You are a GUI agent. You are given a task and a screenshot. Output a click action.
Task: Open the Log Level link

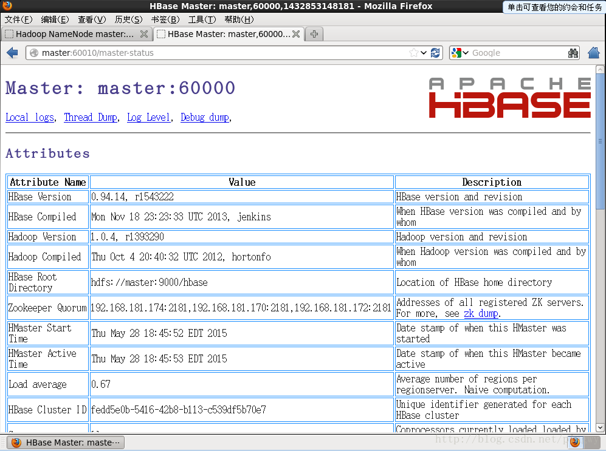pyautogui.click(x=148, y=117)
